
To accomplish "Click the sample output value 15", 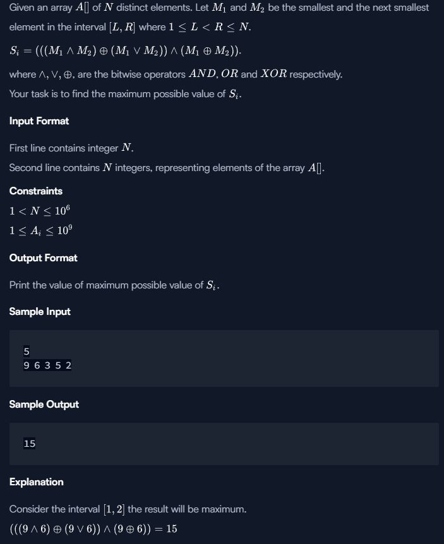I will click(x=29, y=444).
